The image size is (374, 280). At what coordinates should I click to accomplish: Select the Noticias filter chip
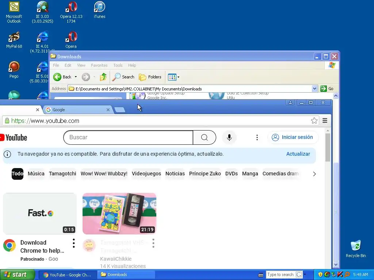(x=175, y=174)
